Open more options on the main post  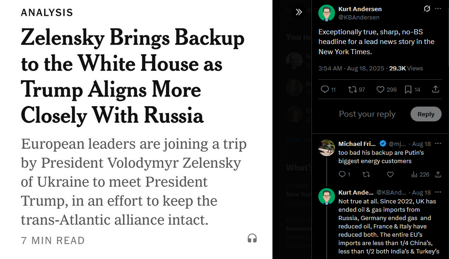[x=438, y=9]
